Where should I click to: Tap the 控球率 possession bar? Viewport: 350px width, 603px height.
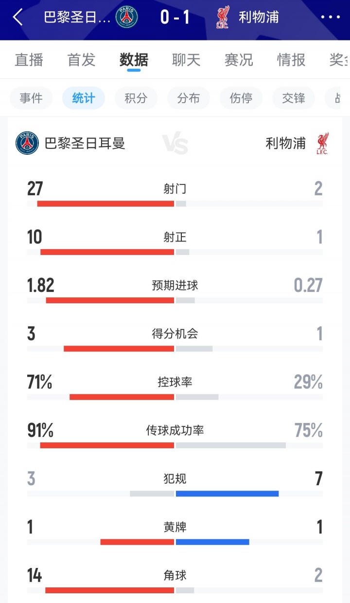175,396
